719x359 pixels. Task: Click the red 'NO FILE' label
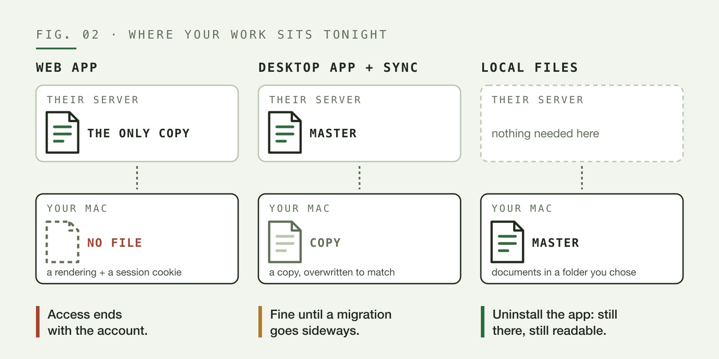click(115, 243)
